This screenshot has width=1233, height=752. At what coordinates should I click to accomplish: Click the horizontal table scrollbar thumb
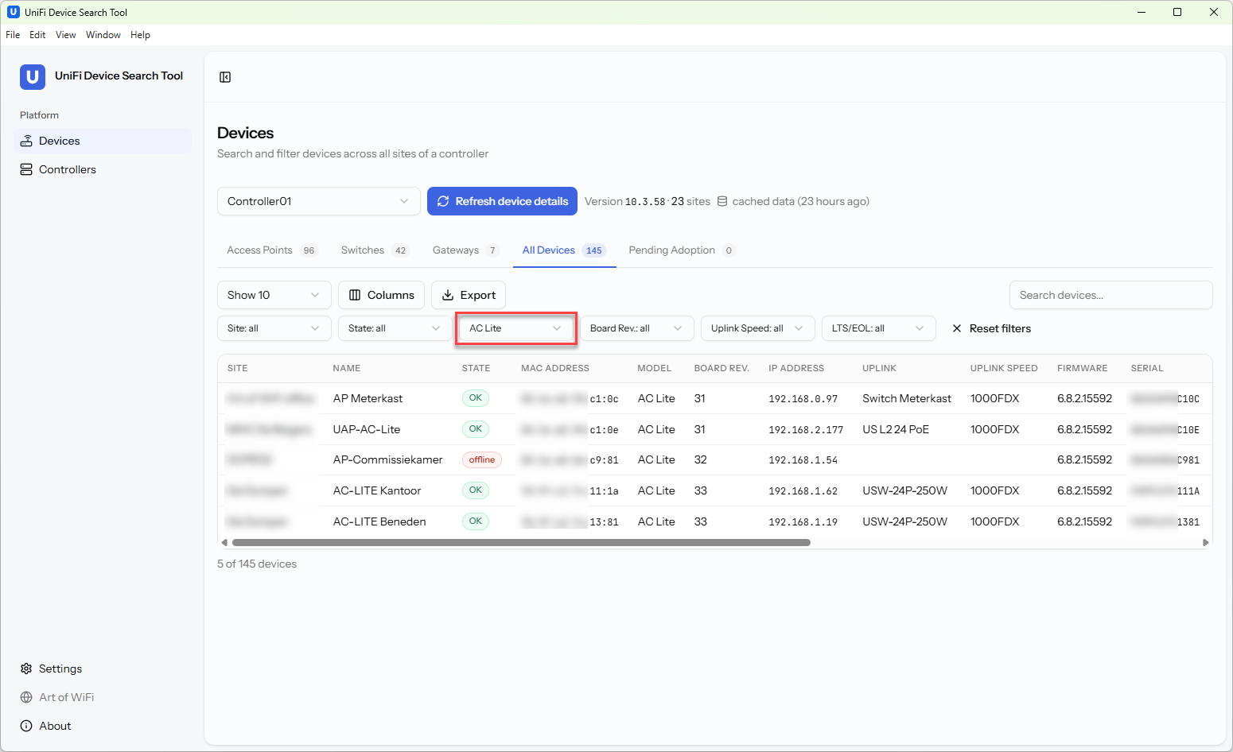click(521, 542)
